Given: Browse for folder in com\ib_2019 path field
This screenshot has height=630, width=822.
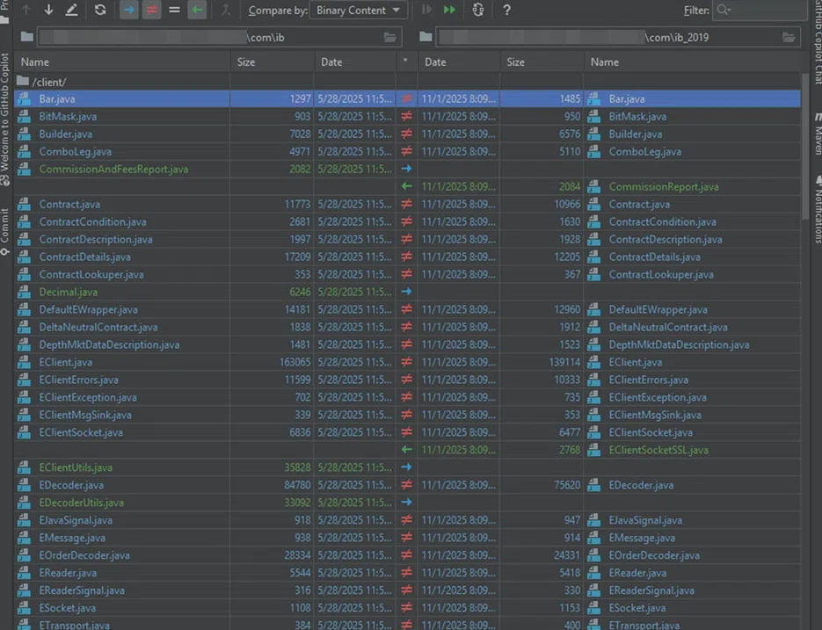Looking at the screenshot, I should tap(789, 37).
